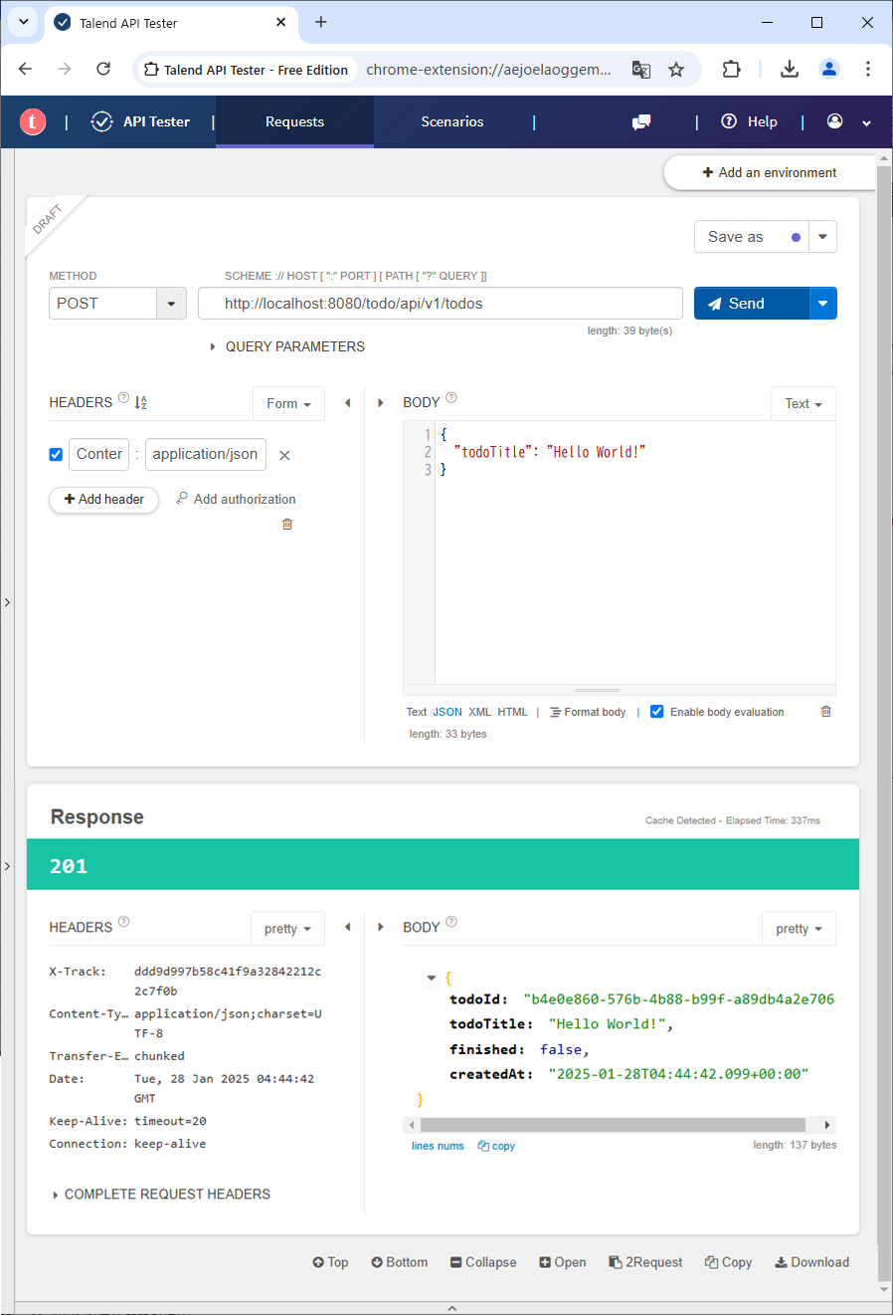Click the header sort icon beside HEADERS
Image resolution: width=893 pixels, height=1315 pixels.
pos(140,402)
